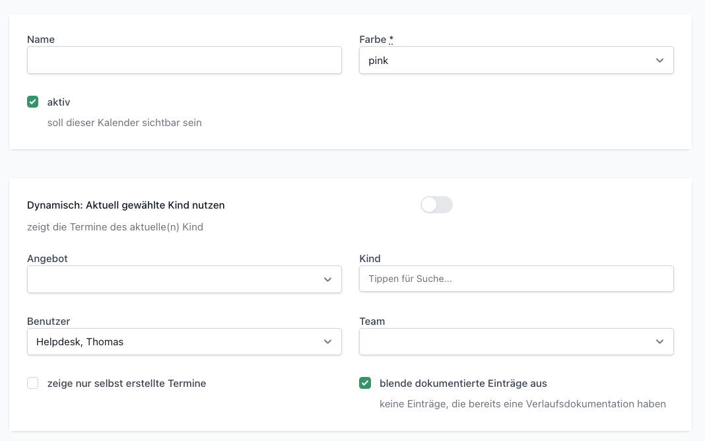Click the chevron arrow in Team field
This screenshot has height=441, width=705.
click(659, 342)
